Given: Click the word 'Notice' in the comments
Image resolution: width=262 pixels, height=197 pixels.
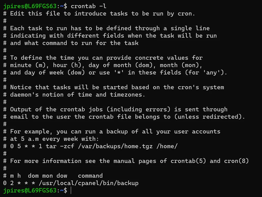Looking at the screenshot, I should [21, 87].
